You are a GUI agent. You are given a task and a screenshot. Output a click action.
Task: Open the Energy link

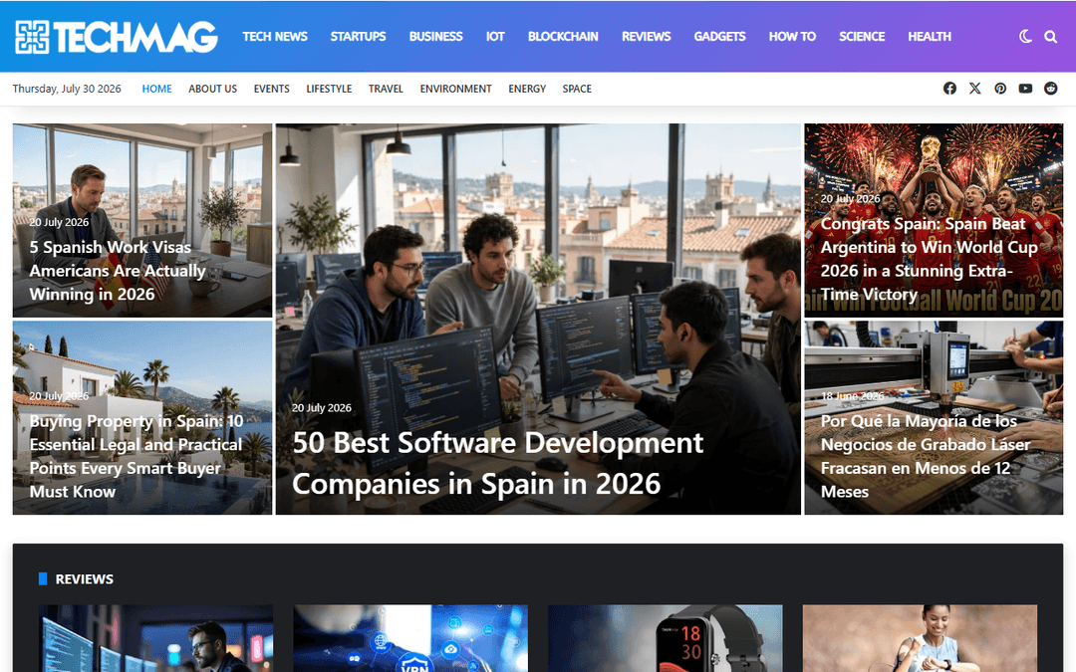[527, 89]
